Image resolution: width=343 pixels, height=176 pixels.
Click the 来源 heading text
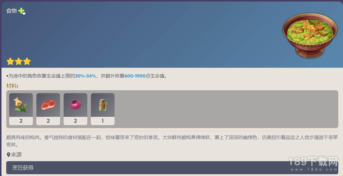pos(16,155)
